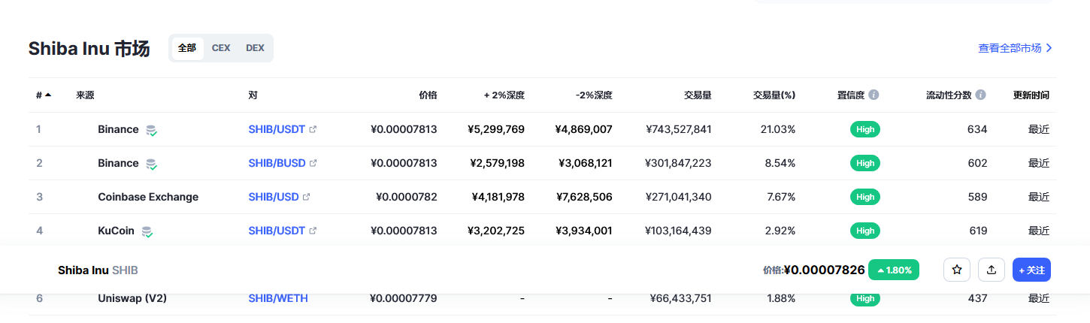Open the external link icon beside SHIB/USD
Viewport: 1090px width, 323px height.
coord(306,197)
